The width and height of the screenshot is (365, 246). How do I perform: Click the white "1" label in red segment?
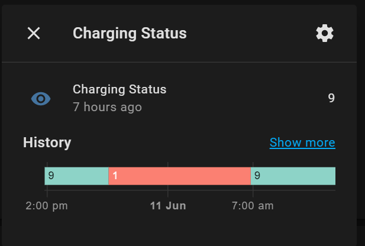point(115,176)
